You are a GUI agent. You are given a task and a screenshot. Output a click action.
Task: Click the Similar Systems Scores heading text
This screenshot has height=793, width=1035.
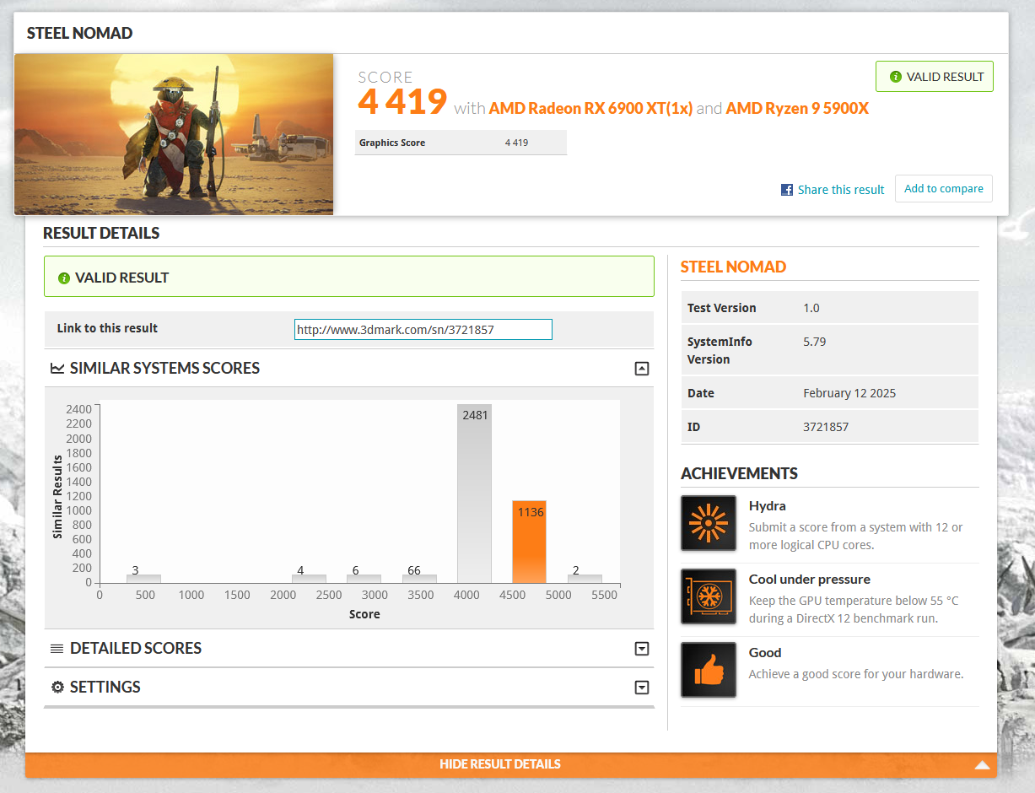[x=164, y=368]
